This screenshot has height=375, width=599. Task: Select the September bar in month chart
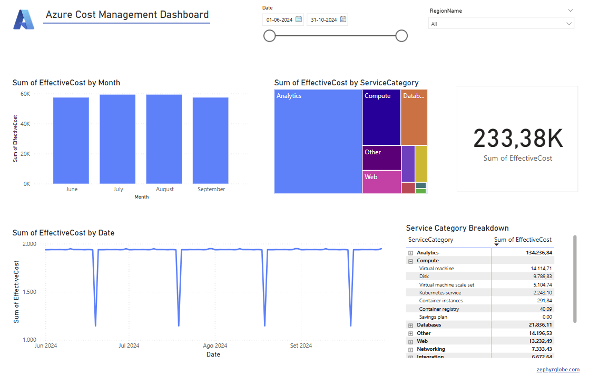211,141
